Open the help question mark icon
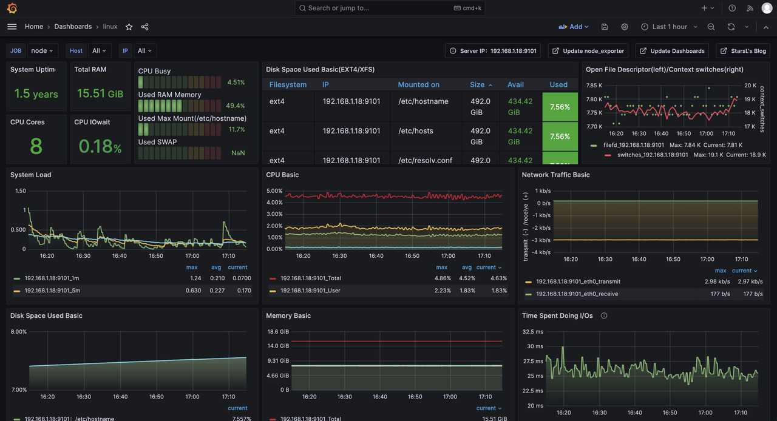The height and width of the screenshot is (421, 777). 732,8
